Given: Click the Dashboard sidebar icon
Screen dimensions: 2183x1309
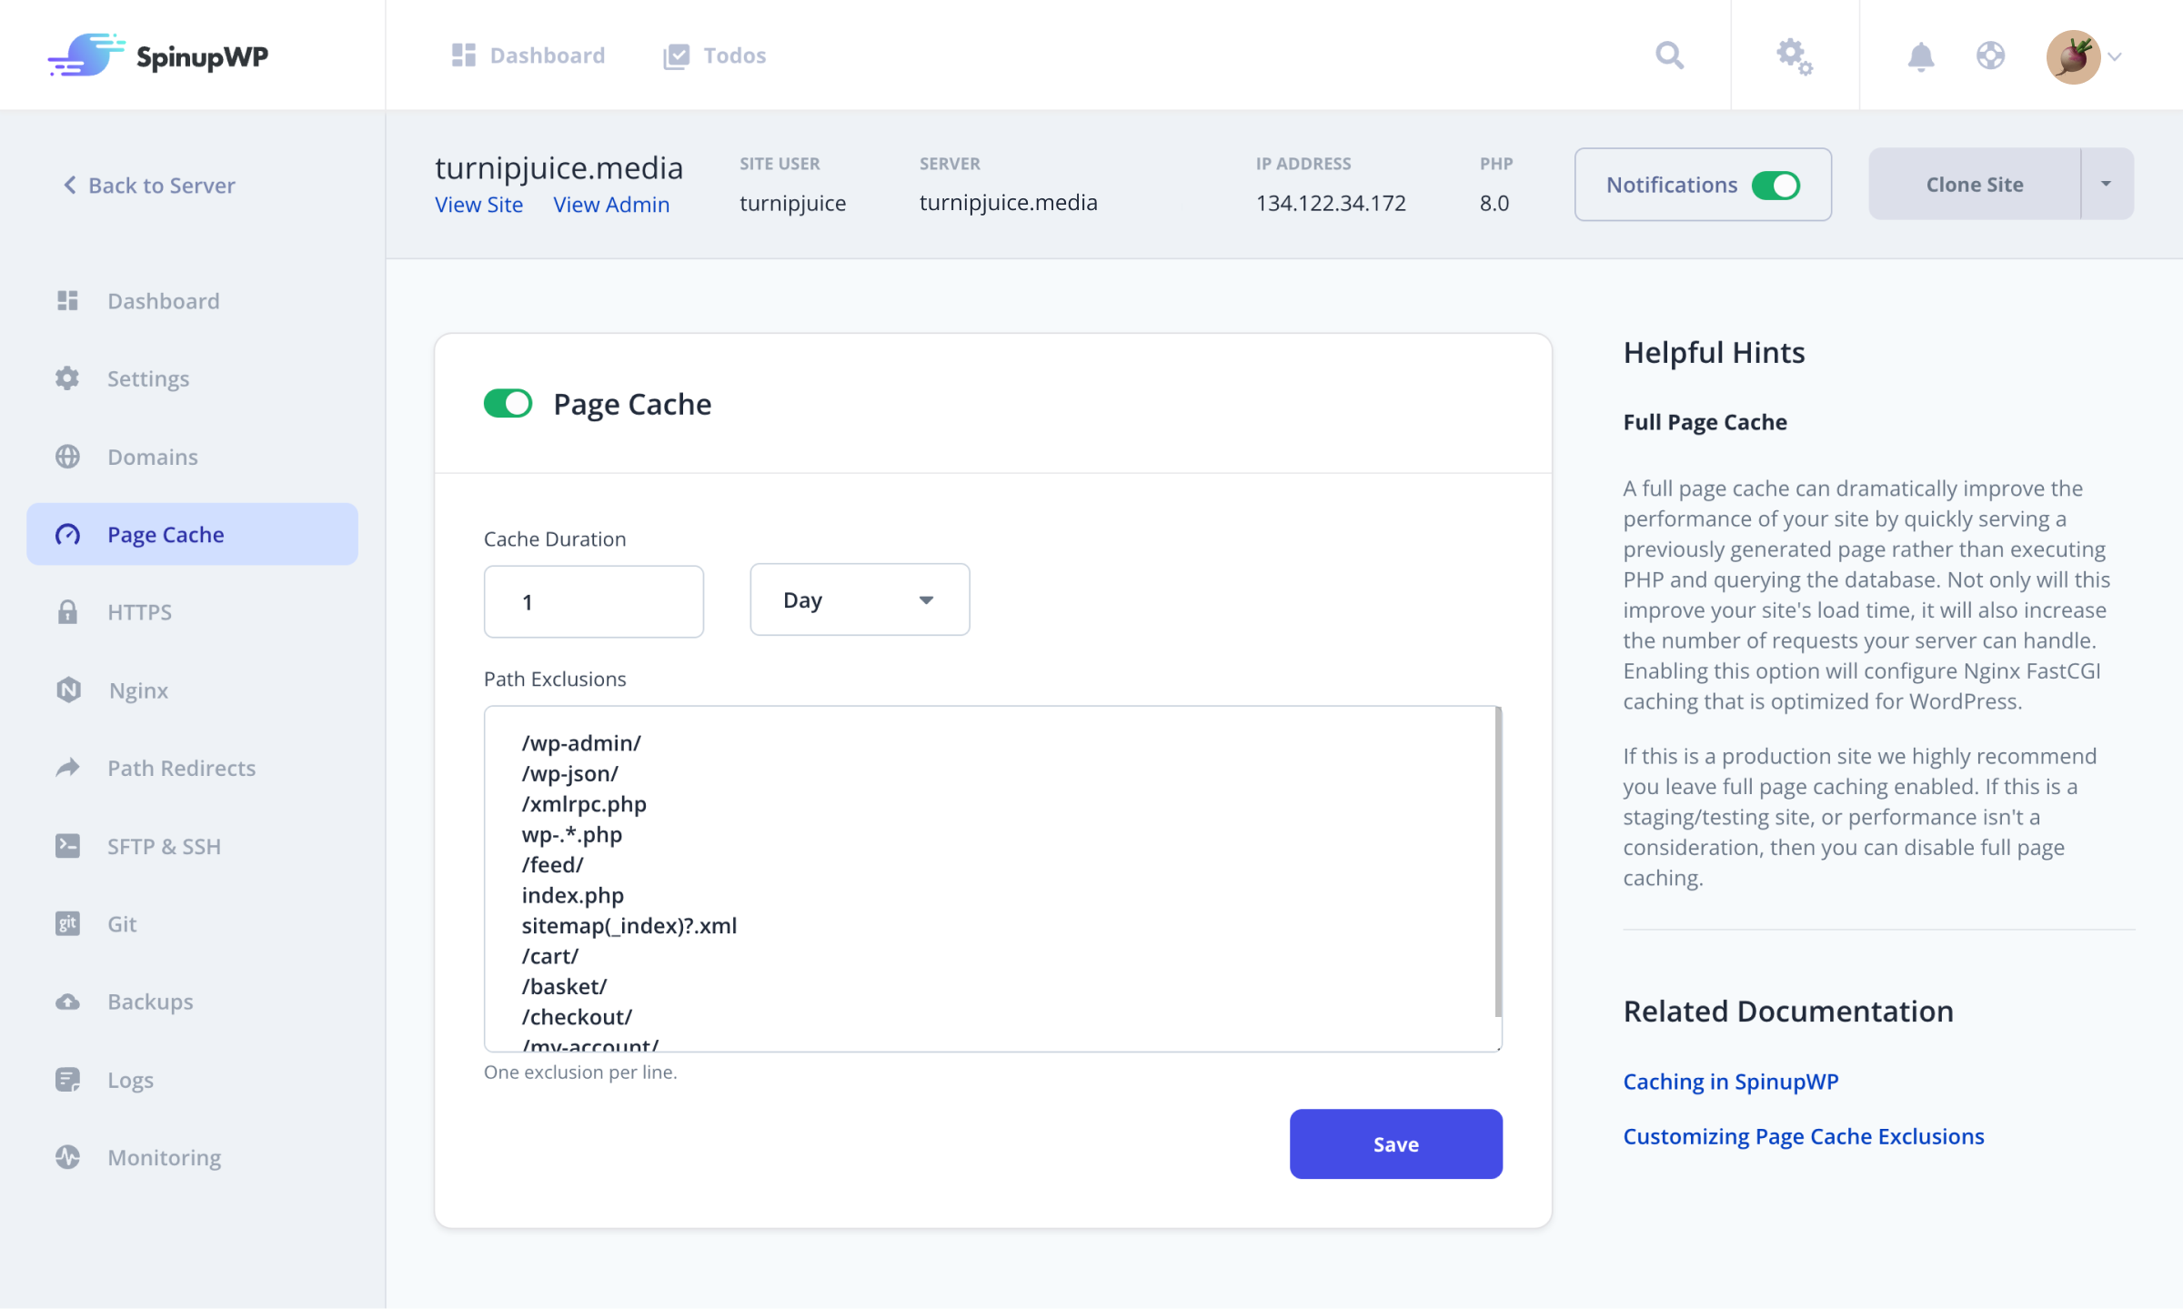Looking at the screenshot, I should coord(67,301).
